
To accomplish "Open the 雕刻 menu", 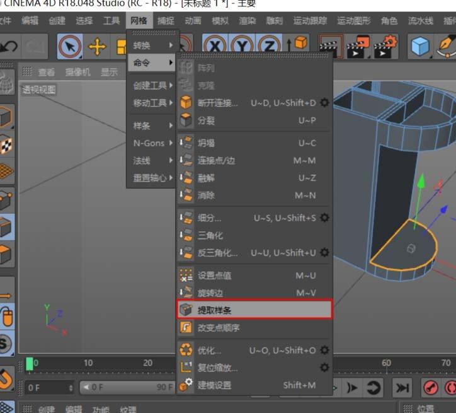I will (x=275, y=20).
